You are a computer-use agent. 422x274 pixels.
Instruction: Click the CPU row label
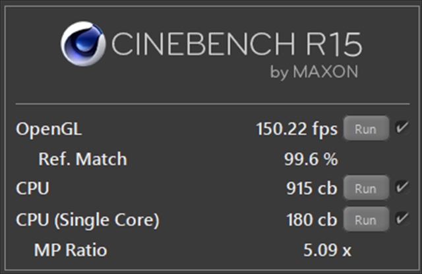[32, 188]
